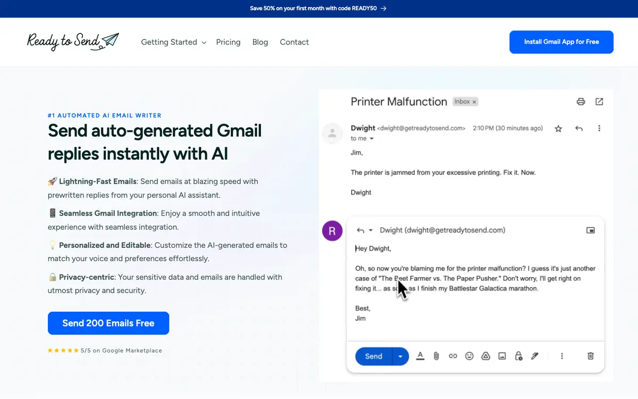
Task: Insert a file from Google Drive
Action: (485, 356)
